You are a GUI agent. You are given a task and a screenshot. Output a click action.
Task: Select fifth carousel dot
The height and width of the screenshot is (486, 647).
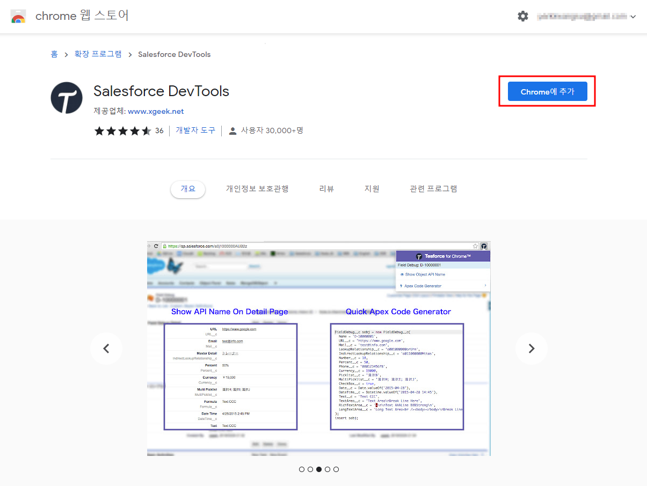(x=336, y=469)
